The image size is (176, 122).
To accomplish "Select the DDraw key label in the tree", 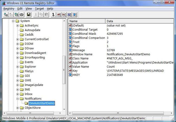I will pyautogui.click(x=29, y=48).
